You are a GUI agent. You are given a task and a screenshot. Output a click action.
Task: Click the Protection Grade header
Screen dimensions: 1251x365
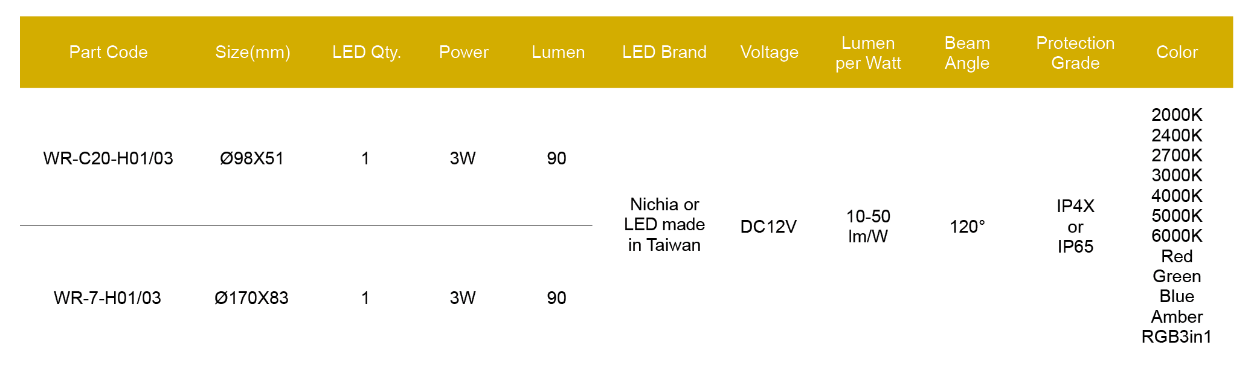point(1075,53)
